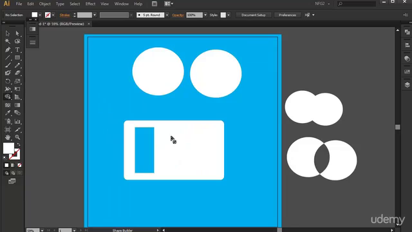412x232 pixels.
Task: Select the Slice tool
Action: (x=17, y=130)
